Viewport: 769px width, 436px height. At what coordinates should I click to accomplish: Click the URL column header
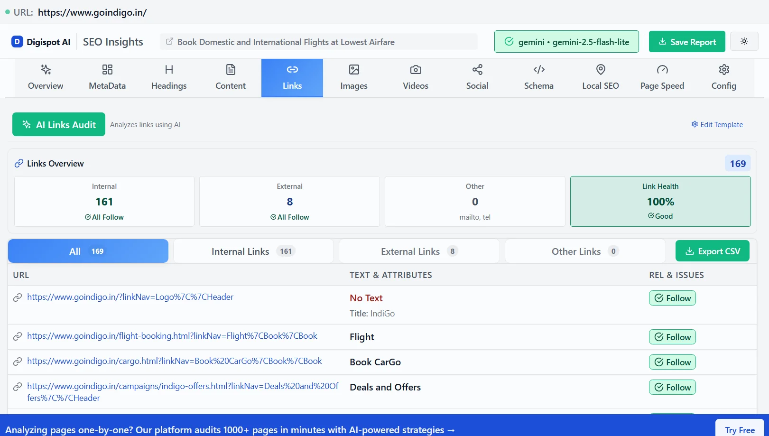click(x=21, y=275)
